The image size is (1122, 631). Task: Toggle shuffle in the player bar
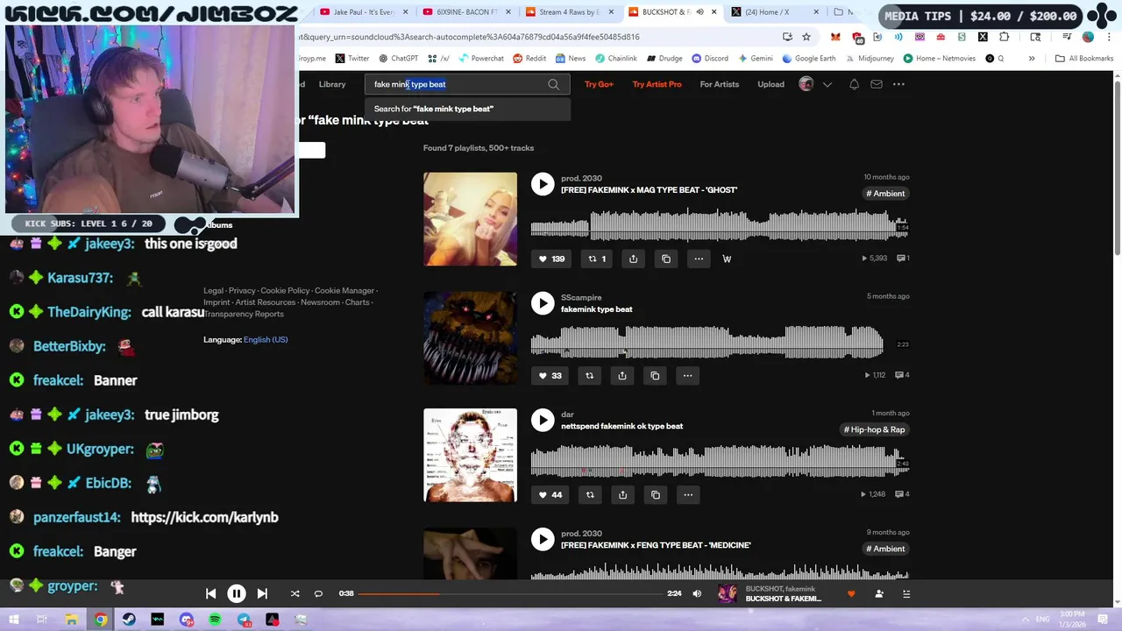(295, 593)
